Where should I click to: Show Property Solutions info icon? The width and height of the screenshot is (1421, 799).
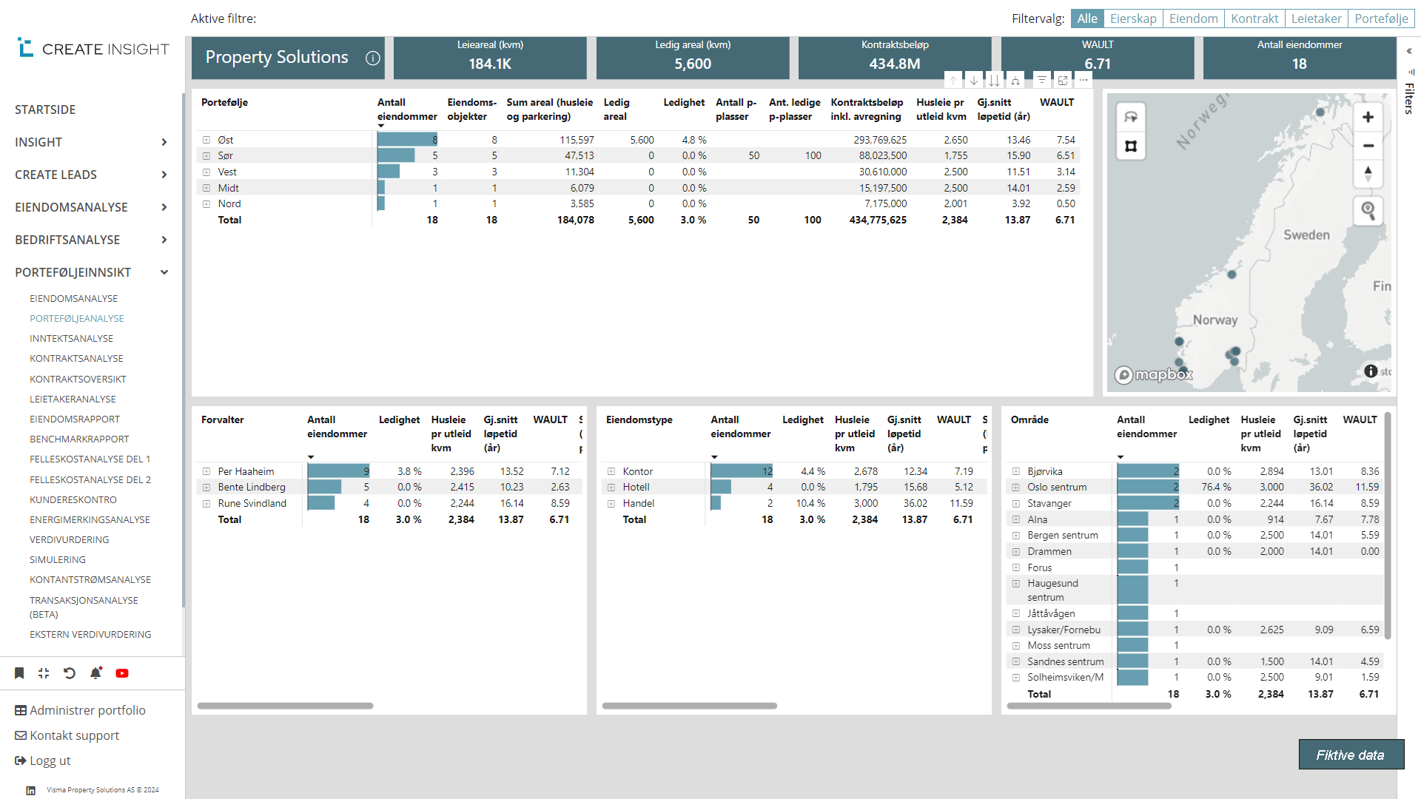coord(373,58)
